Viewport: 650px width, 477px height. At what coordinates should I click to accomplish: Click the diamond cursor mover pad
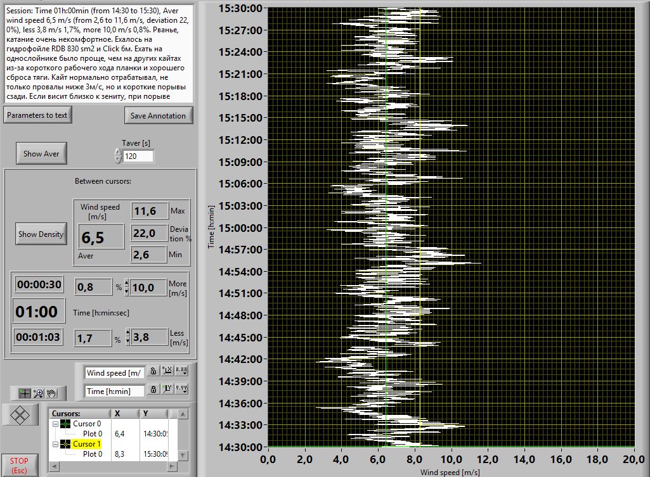pyautogui.click(x=20, y=414)
